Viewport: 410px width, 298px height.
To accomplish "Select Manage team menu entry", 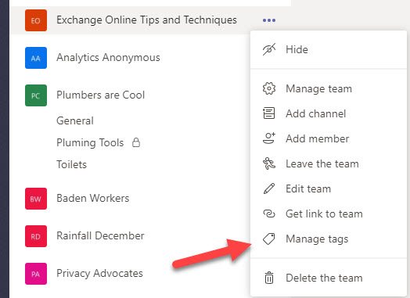I will 329,88.
